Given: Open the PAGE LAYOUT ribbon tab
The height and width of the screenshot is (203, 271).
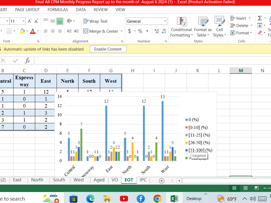Looking at the screenshot, I should point(27,10).
